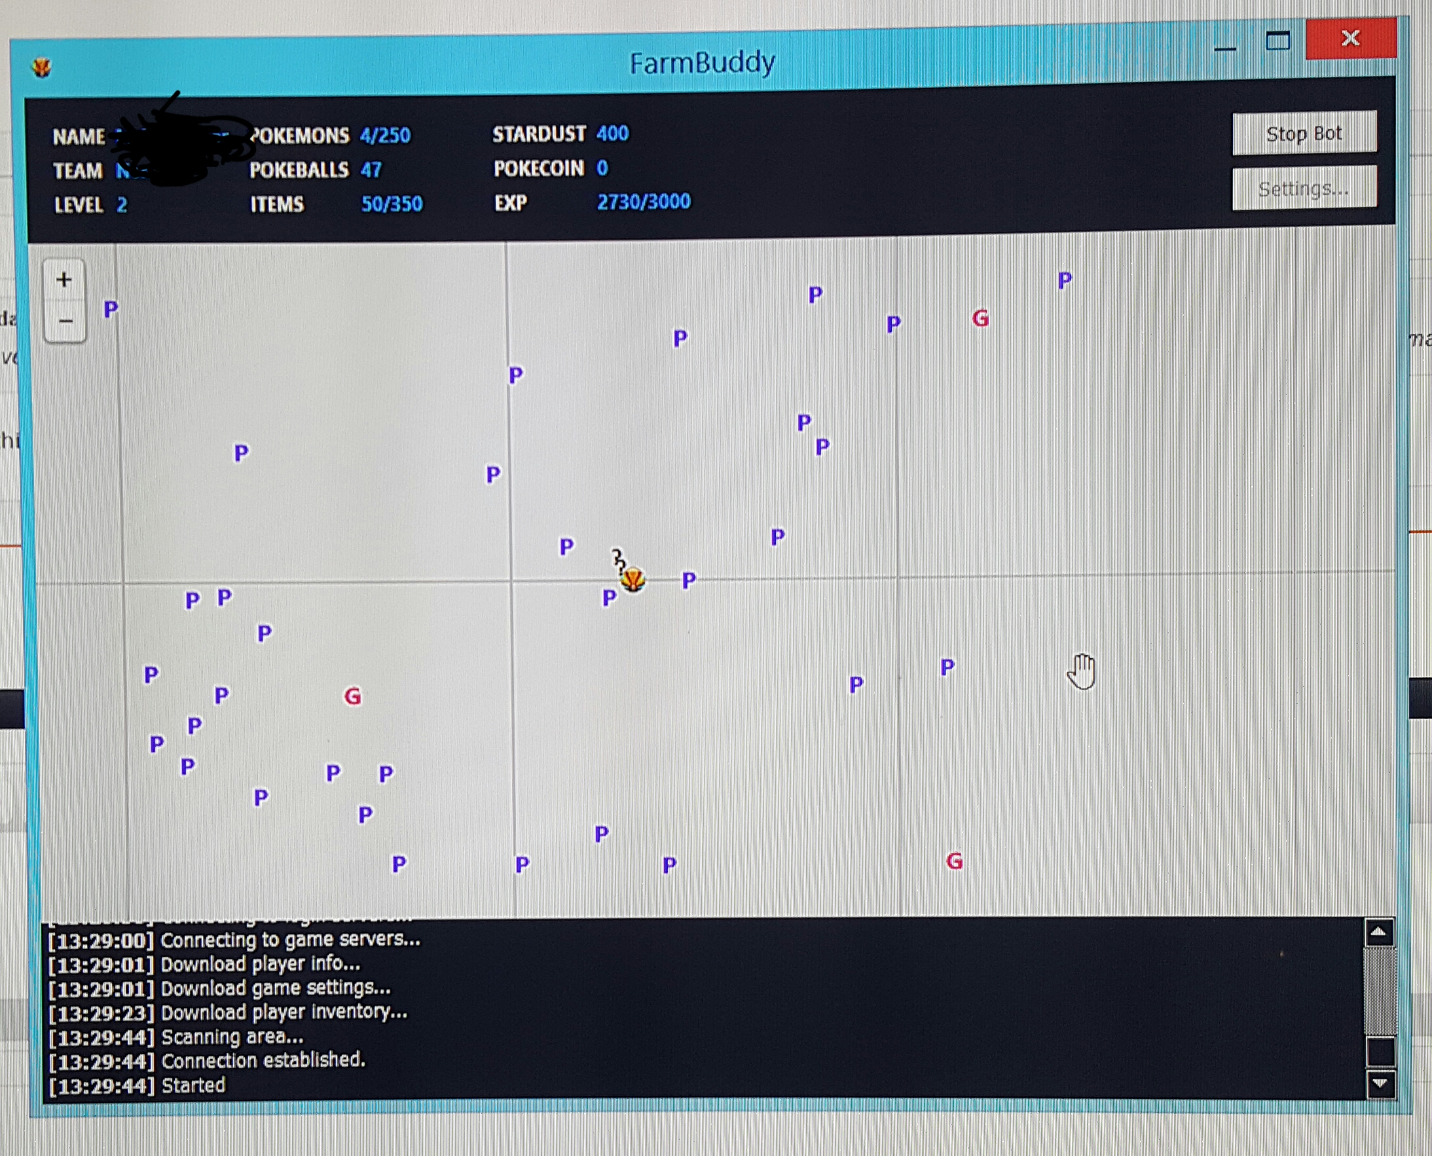Select the P marker nearest the hand cursor
The height and width of the screenshot is (1156, 1432).
947,667
